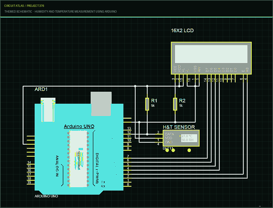
Task: Click the LCD pin number '16'
Action: click(189, 80)
